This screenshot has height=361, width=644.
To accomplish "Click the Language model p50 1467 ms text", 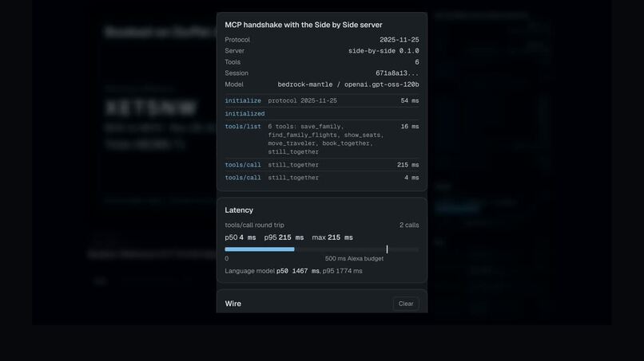I will tap(272, 271).
